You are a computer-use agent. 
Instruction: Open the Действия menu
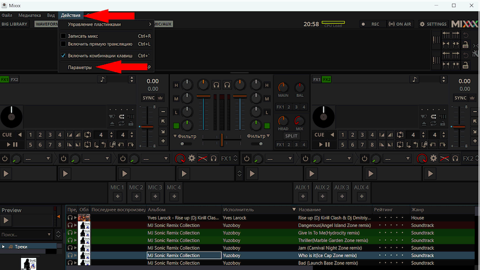70,15
